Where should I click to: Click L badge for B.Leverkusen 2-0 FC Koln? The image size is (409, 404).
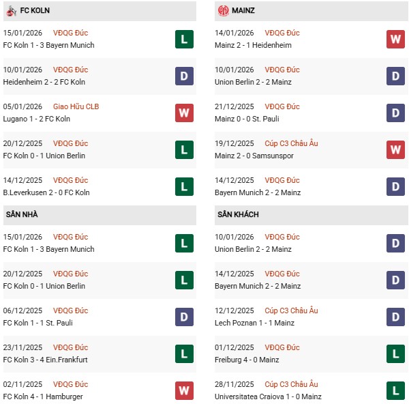[184, 186]
